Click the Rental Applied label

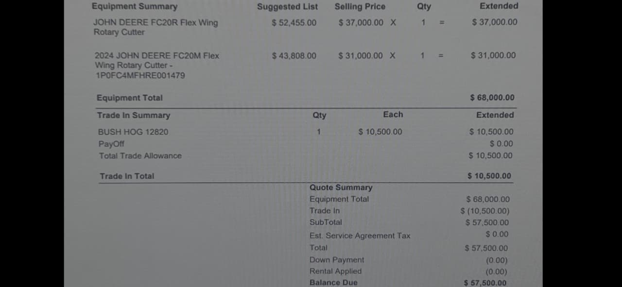pyautogui.click(x=336, y=271)
